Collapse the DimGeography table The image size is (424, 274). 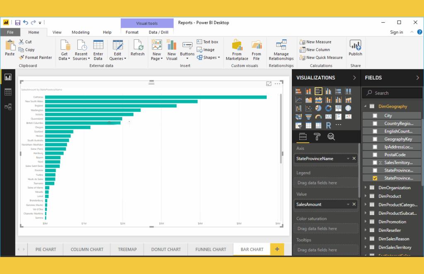coord(365,106)
